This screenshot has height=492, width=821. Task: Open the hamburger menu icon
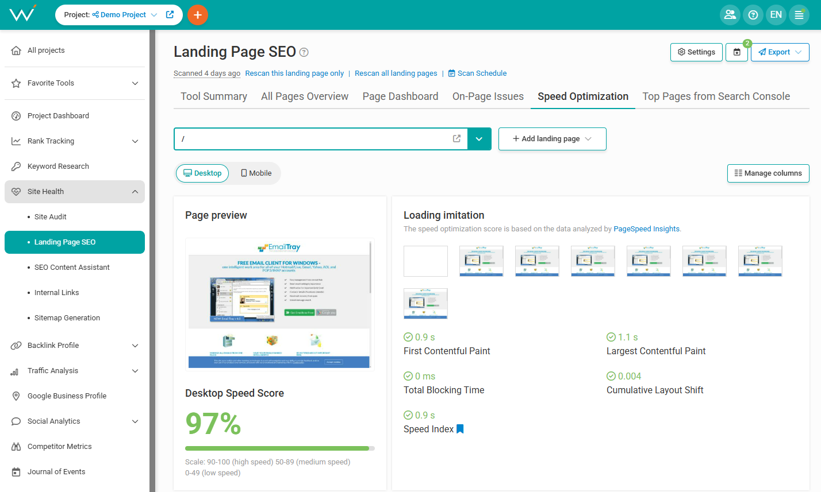[x=799, y=15]
